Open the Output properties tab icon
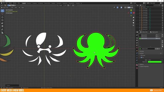The height and width of the screenshot is (92, 164). [137, 40]
